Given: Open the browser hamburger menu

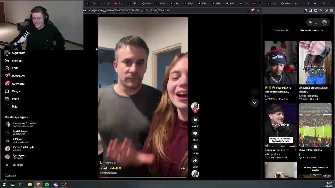Looking at the screenshot, I should point(332,10).
